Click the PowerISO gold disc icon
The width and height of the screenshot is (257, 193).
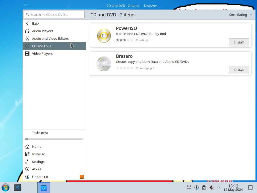pos(104,36)
